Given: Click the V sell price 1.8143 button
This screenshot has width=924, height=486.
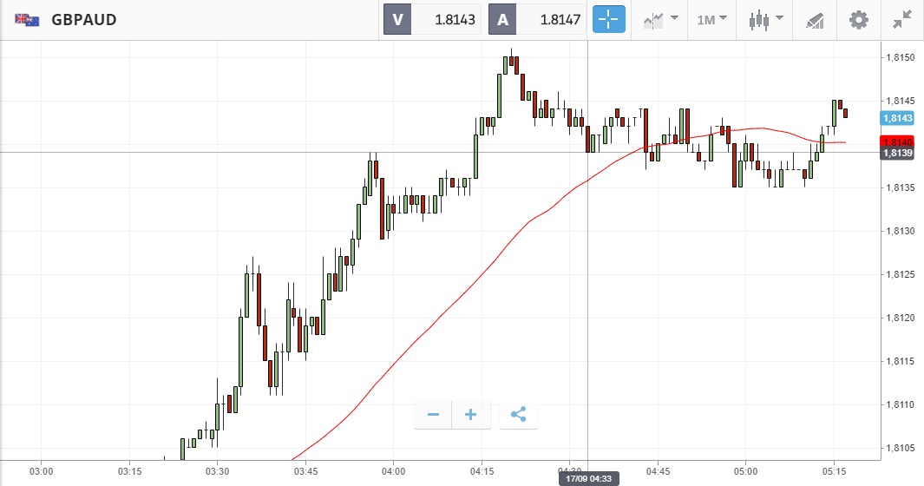Looking at the screenshot, I should click(x=434, y=19).
